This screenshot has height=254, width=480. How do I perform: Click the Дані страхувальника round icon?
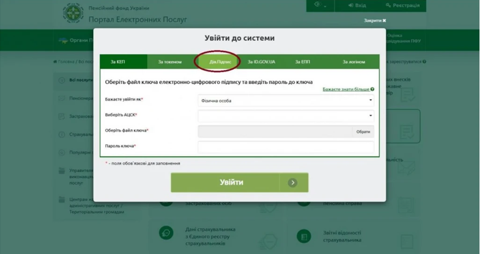(166, 233)
